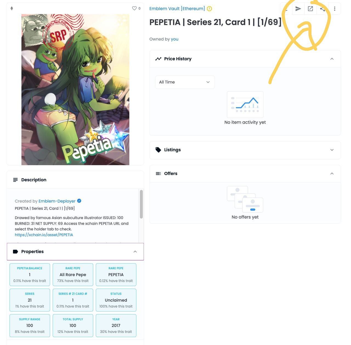This screenshot has width=351, height=345.
Task: Open the All Time range dropdown
Action: click(x=185, y=82)
